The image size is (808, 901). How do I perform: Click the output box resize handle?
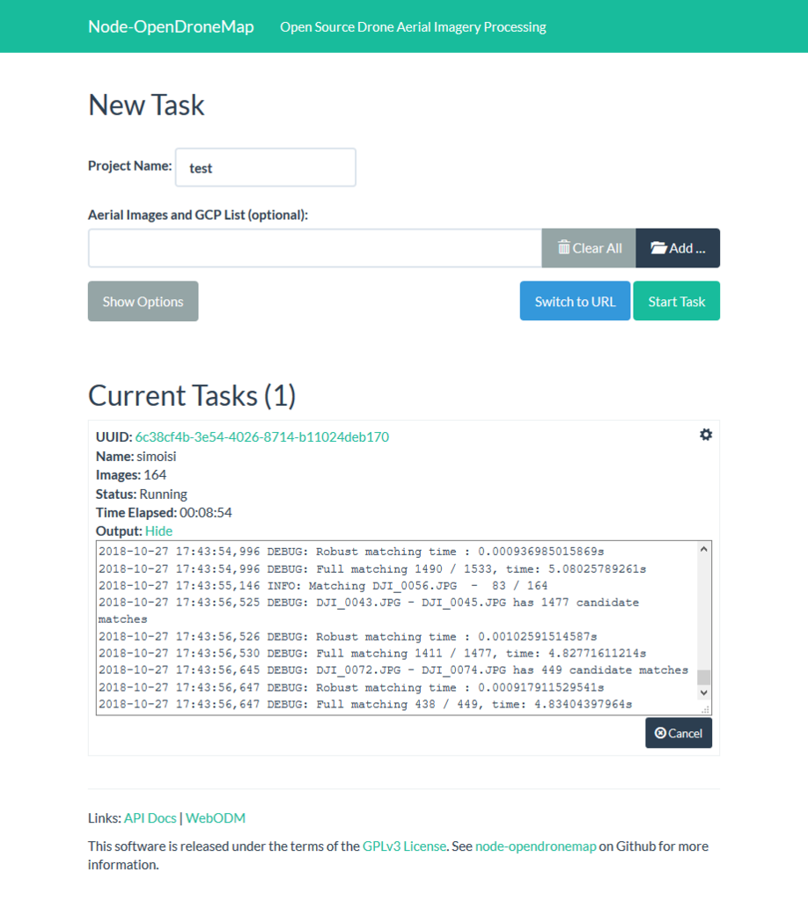(x=704, y=710)
